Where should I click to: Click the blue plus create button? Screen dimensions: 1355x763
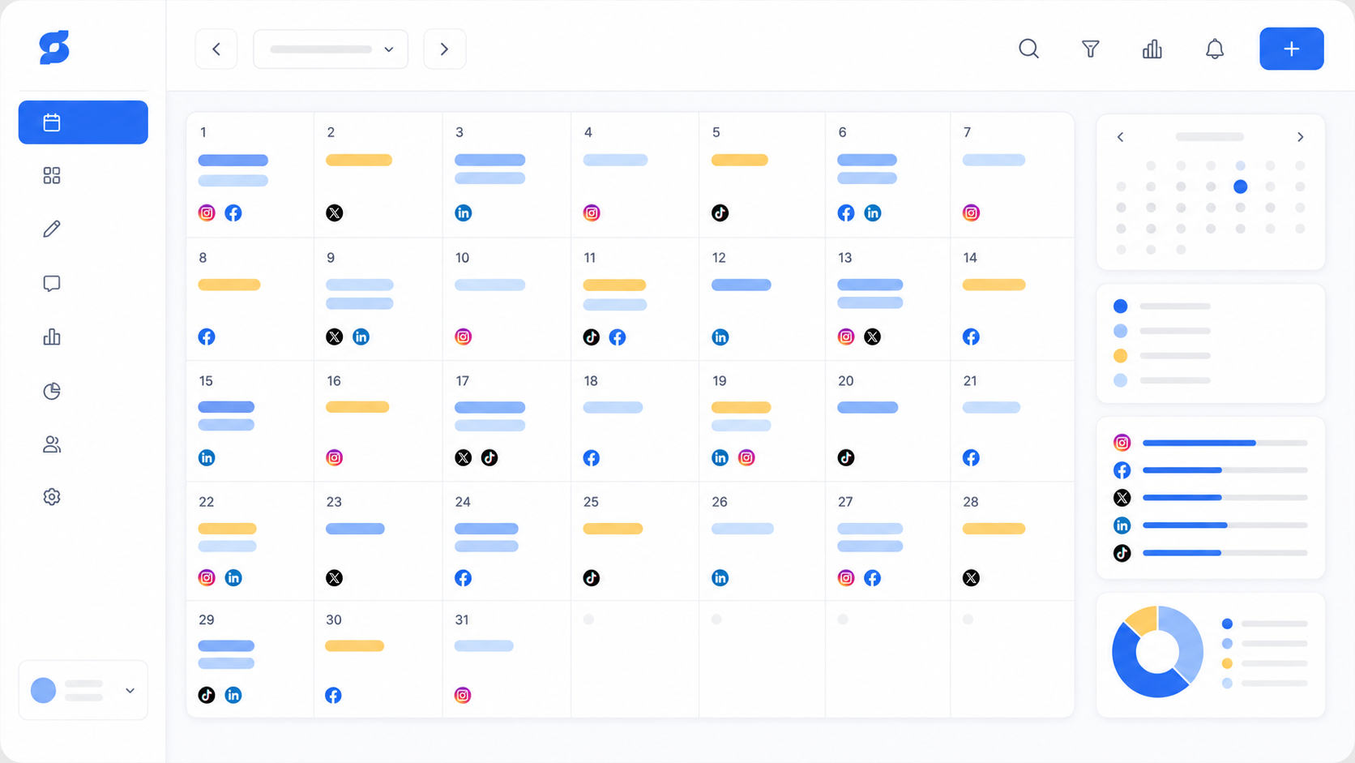point(1291,49)
